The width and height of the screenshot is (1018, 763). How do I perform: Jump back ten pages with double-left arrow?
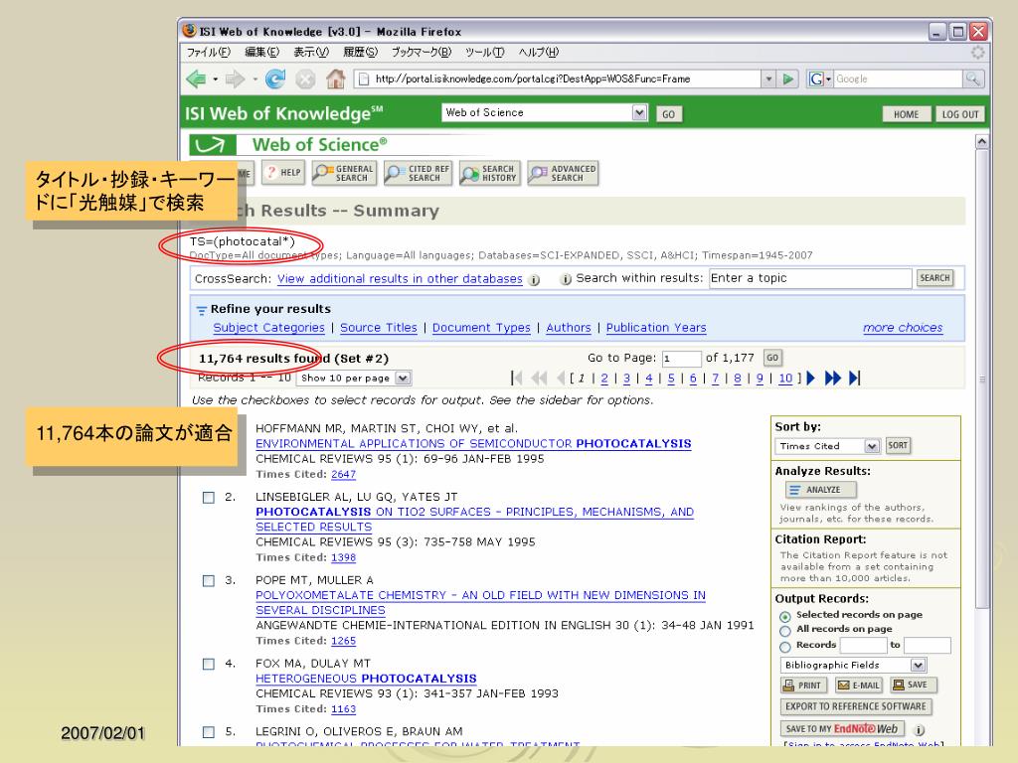tap(539, 378)
